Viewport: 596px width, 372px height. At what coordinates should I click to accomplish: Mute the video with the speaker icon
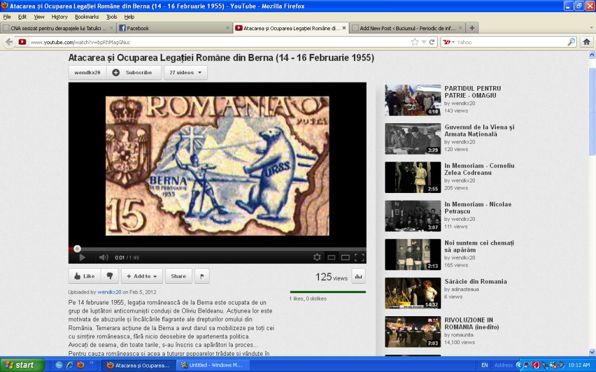click(104, 257)
